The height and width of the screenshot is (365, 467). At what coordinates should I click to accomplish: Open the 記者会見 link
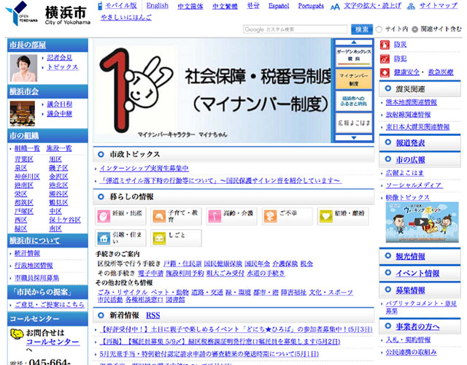coord(60,58)
